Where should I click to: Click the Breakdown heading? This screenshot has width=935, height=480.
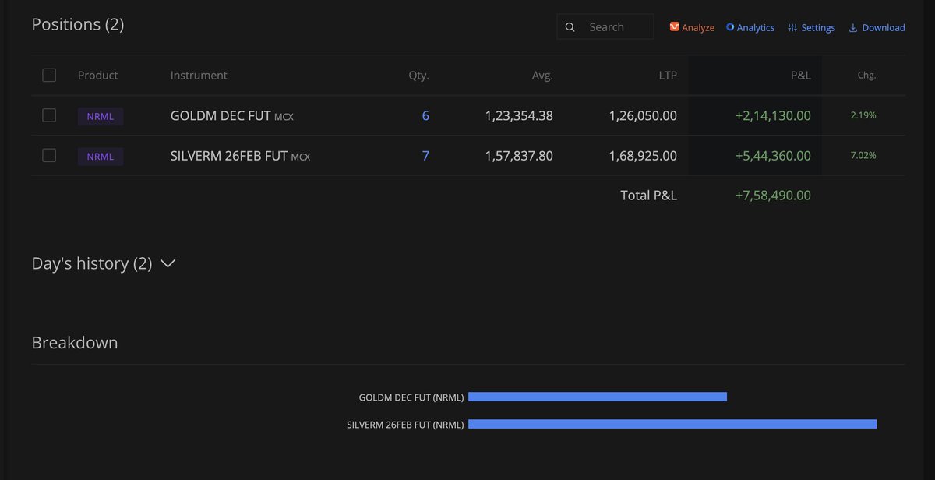click(x=75, y=342)
